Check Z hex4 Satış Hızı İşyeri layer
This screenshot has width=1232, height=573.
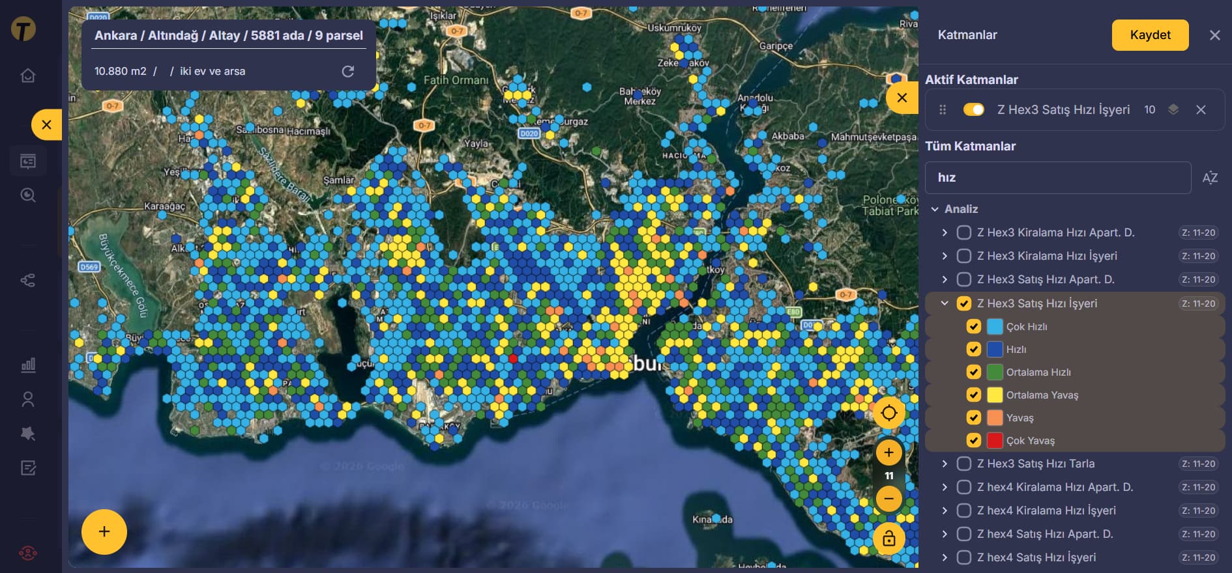pyautogui.click(x=963, y=557)
